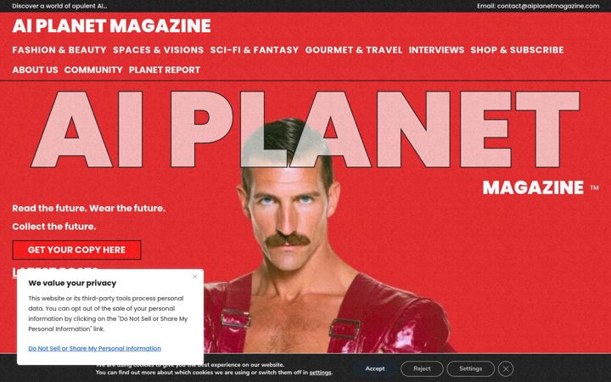Open the Fashion & Beauty menu

[x=59, y=50]
